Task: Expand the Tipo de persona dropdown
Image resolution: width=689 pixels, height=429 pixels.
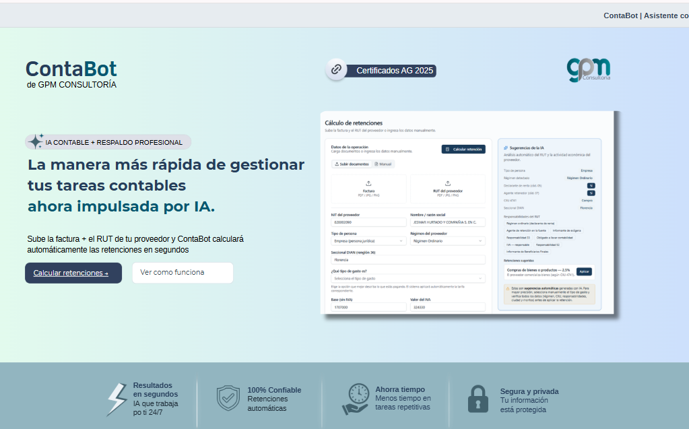Action: [x=368, y=241]
